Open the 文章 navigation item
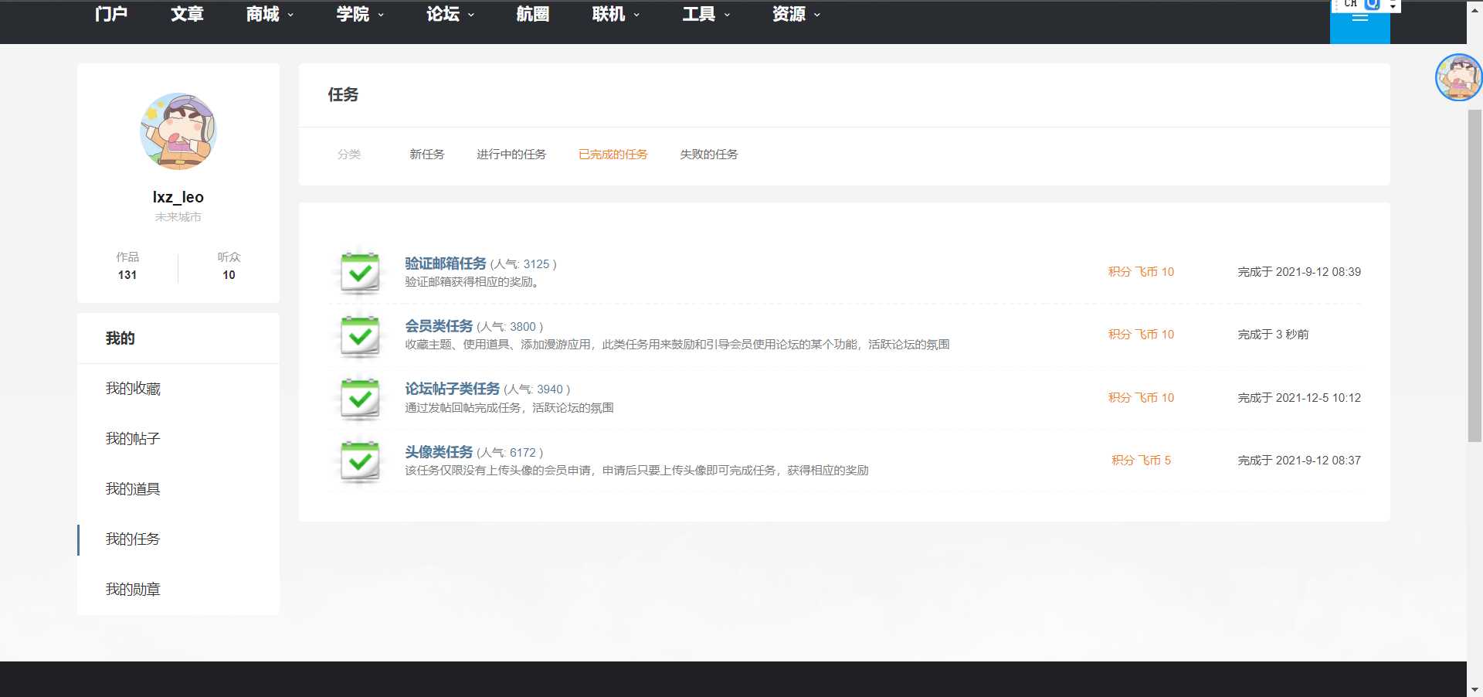 (187, 14)
